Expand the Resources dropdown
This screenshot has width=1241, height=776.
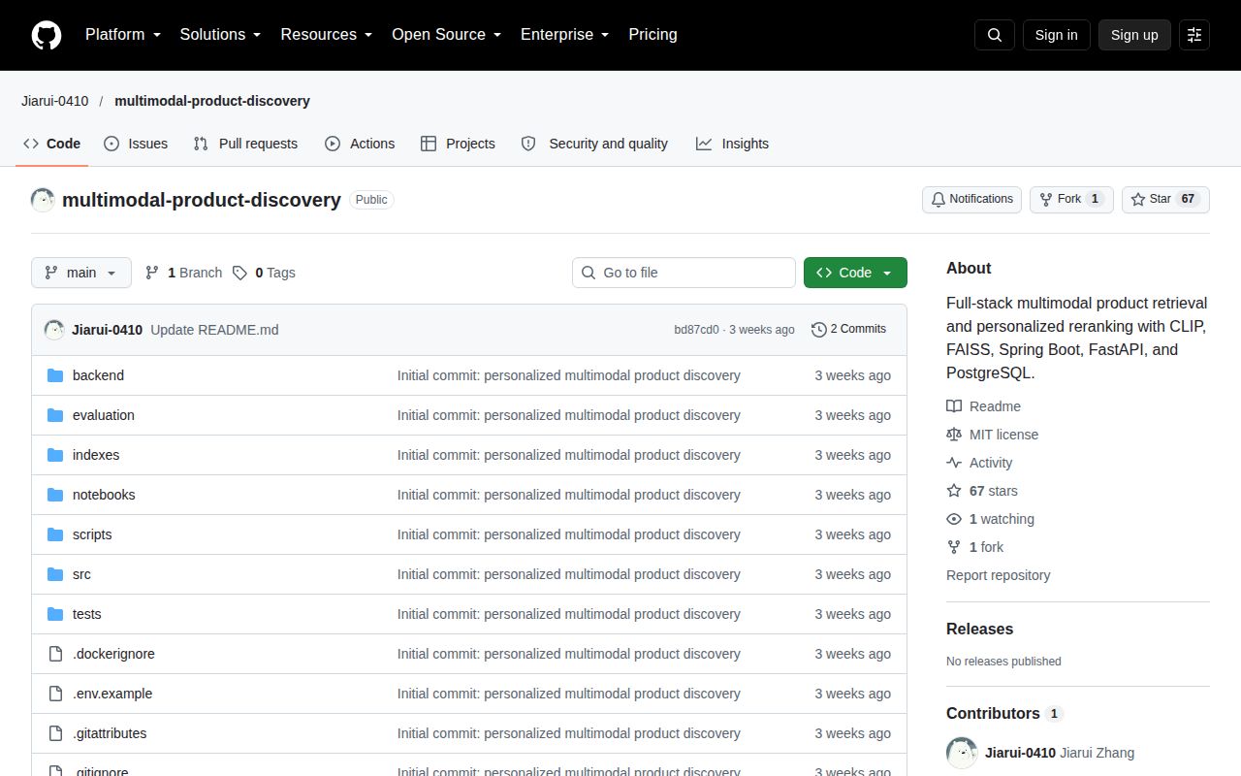click(x=327, y=35)
